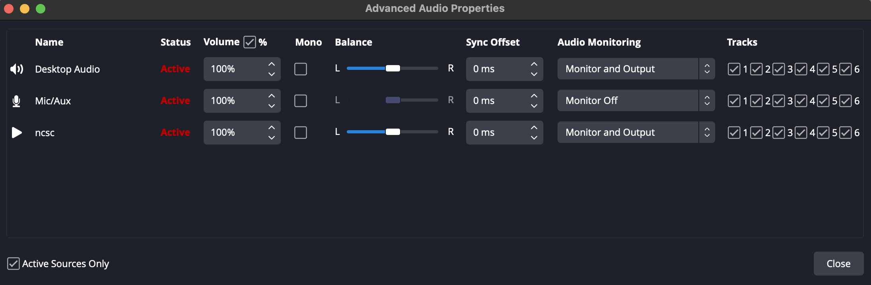The image size is (871, 285).
Task: Open ncsc audio monitoring dropdown
Action: 636,133
